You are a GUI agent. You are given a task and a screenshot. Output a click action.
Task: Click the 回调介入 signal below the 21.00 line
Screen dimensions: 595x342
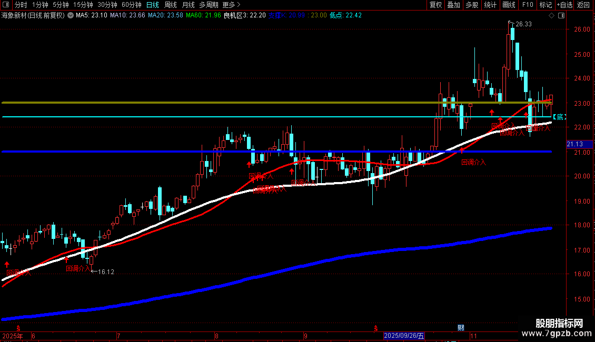(x=473, y=162)
